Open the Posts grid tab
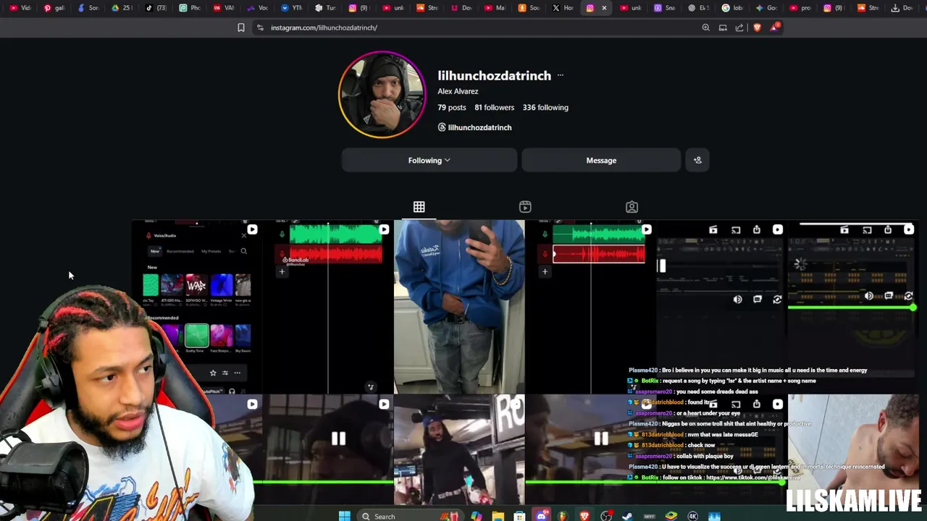Viewport: 927px width, 521px height. point(419,207)
